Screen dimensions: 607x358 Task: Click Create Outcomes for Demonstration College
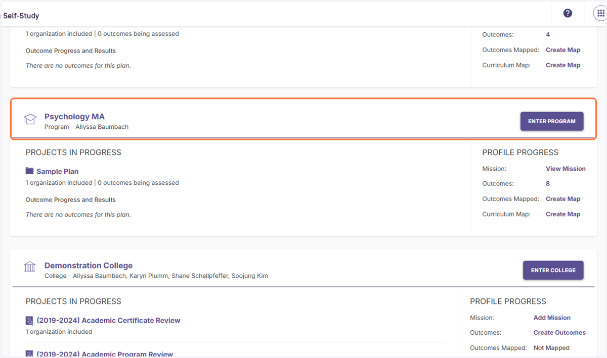click(559, 333)
